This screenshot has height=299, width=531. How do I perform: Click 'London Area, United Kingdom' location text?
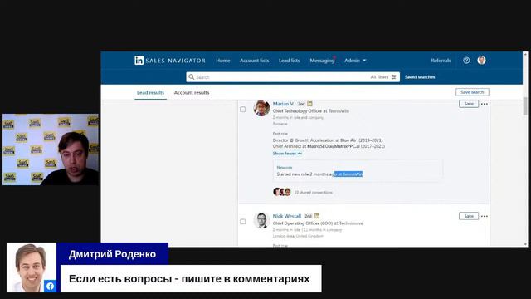point(298,236)
